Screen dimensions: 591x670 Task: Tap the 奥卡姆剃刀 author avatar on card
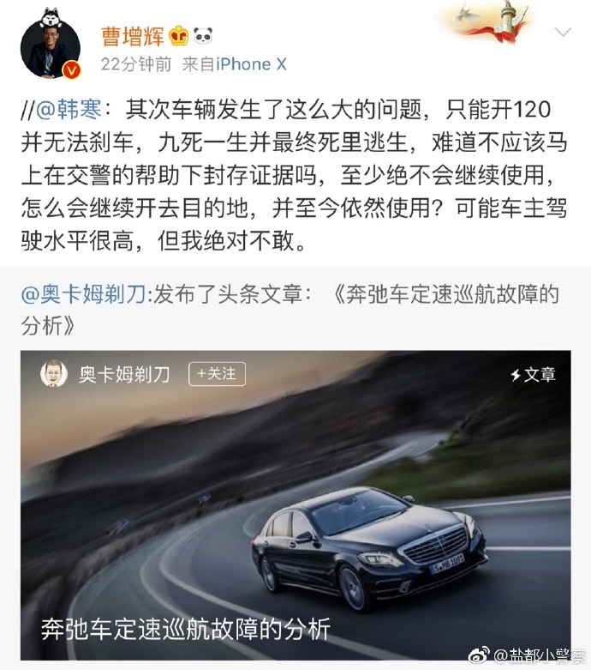point(54,374)
